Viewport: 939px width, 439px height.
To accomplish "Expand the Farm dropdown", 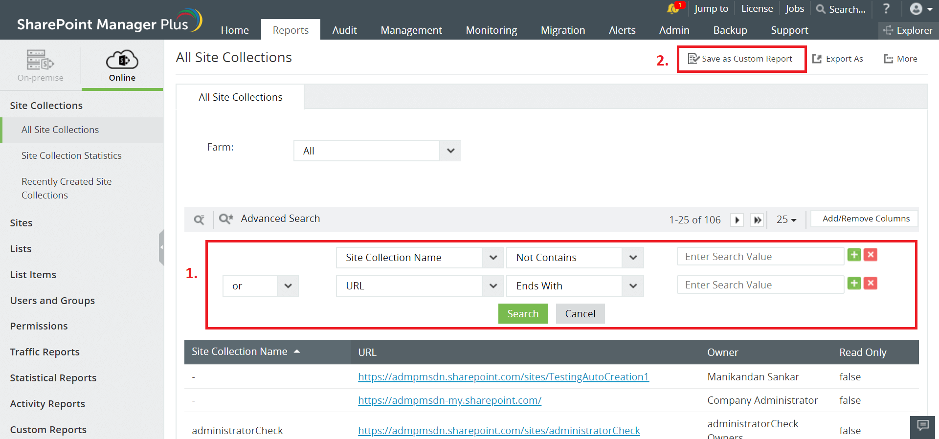I will [x=450, y=151].
